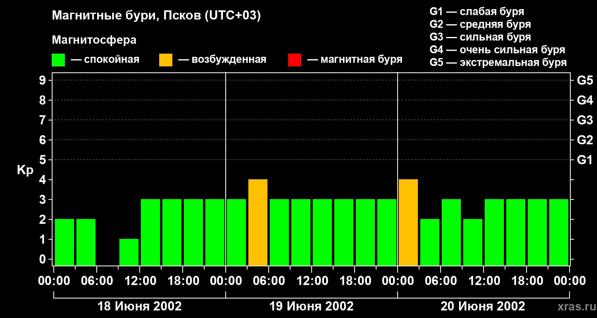Click the 12:00–15:00 bar on 18 June
Screen dimensions: 597x318
(150, 233)
